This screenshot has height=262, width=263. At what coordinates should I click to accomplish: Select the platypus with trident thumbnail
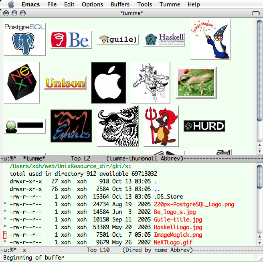tap(161, 126)
